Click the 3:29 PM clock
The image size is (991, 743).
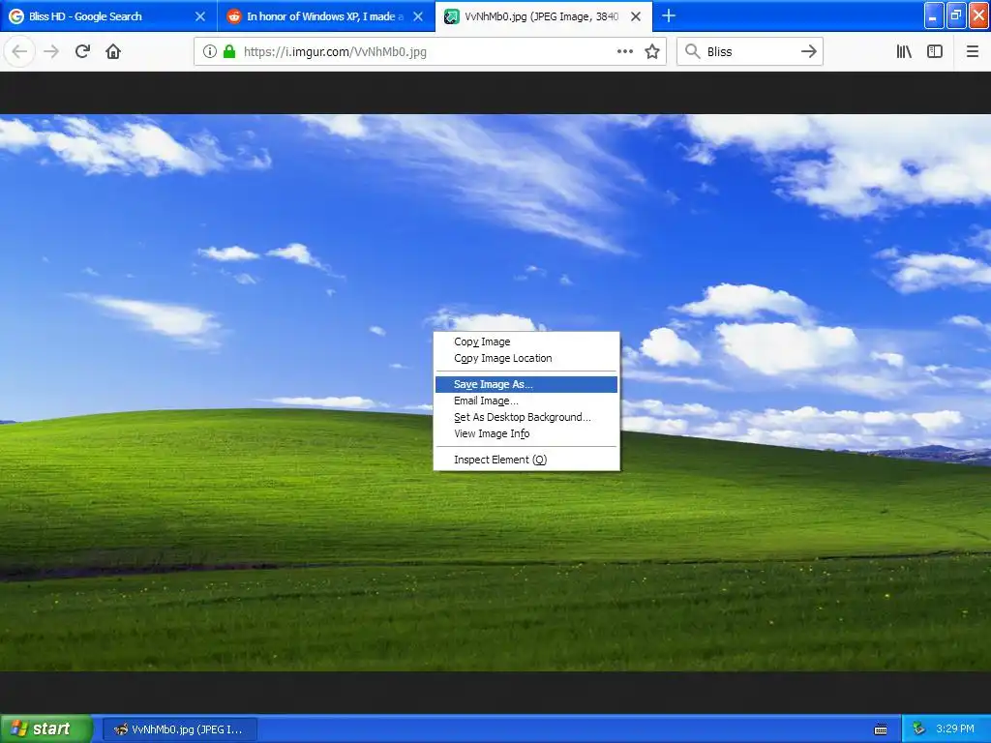pos(955,729)
